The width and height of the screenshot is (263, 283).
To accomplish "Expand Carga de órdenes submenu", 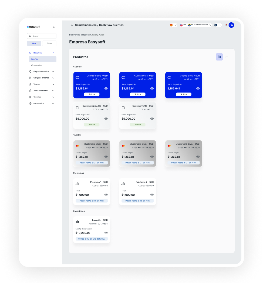I will (53, 78).
